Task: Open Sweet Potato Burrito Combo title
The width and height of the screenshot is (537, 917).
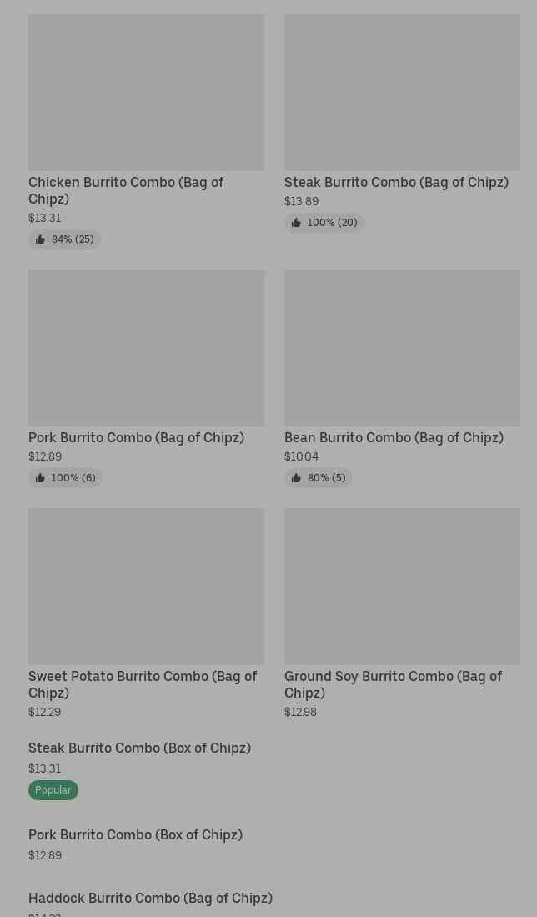Action: tap(143, 684)
